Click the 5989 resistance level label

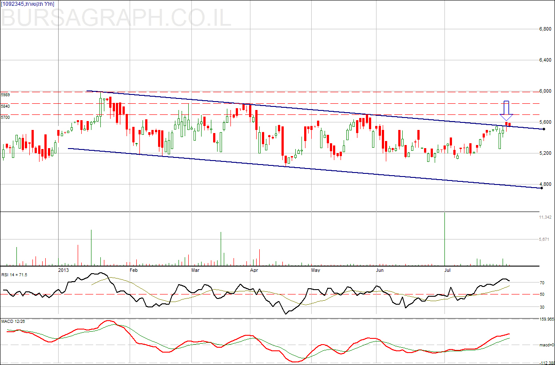(5, 95)
